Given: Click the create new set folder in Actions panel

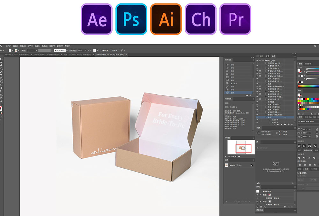Looking at the screenshot, I should click(285, 124).
